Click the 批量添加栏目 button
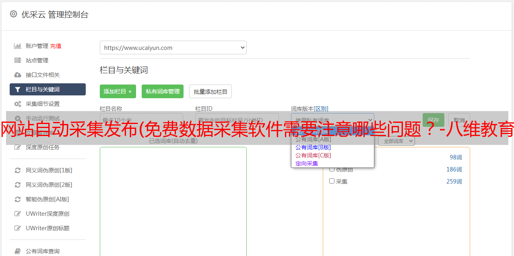Image resolution: width=514 pixels, height=256 pixels. [211, 91]
